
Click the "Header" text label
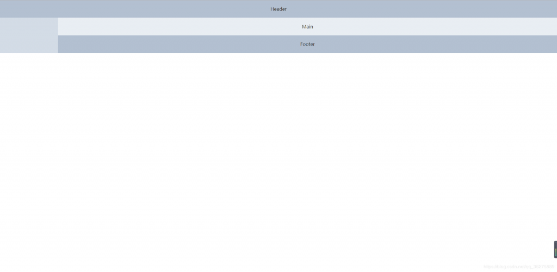278,9
